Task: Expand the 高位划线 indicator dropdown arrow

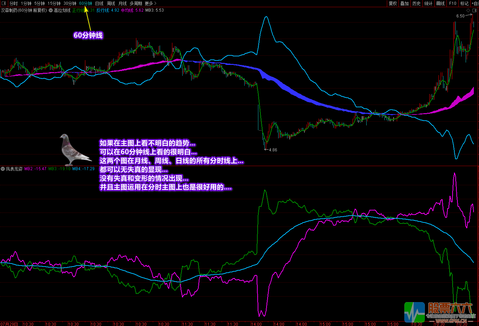Action: (x=51, y=10)
